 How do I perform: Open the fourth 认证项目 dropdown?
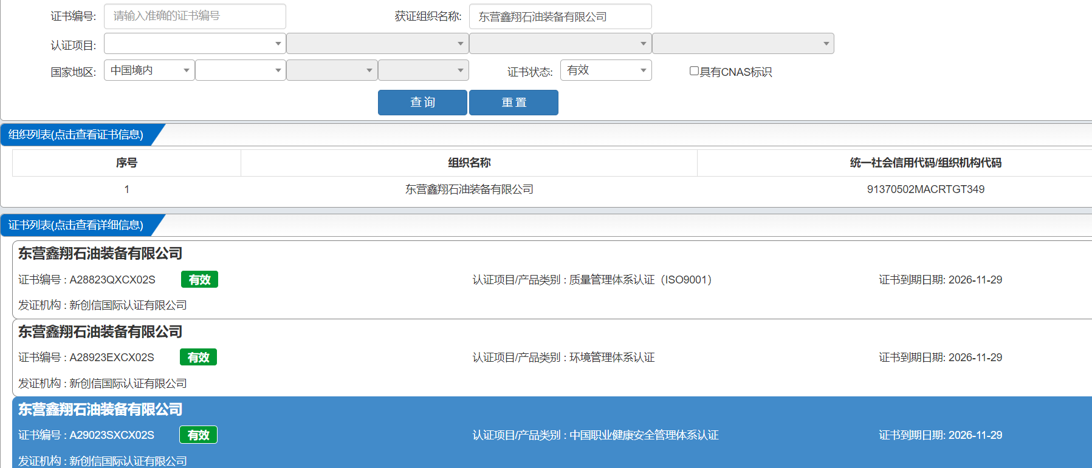tap(743, 44)
